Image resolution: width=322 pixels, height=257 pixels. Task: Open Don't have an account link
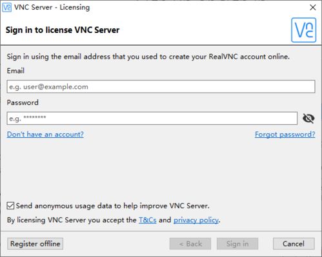(45, 134)
